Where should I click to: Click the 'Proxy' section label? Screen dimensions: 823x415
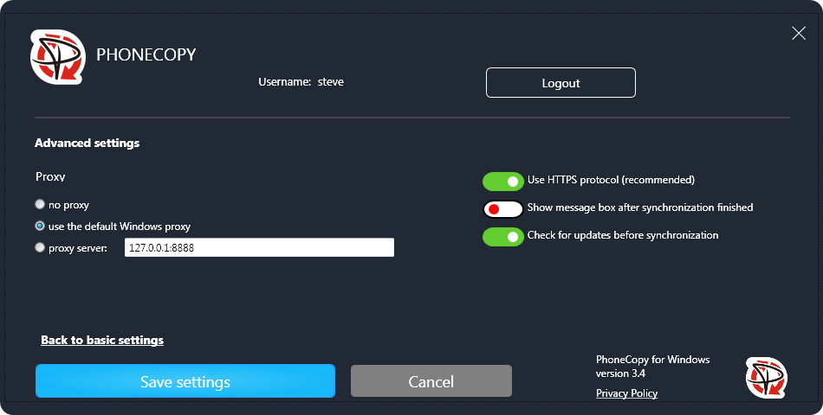[x=50, y=176]
